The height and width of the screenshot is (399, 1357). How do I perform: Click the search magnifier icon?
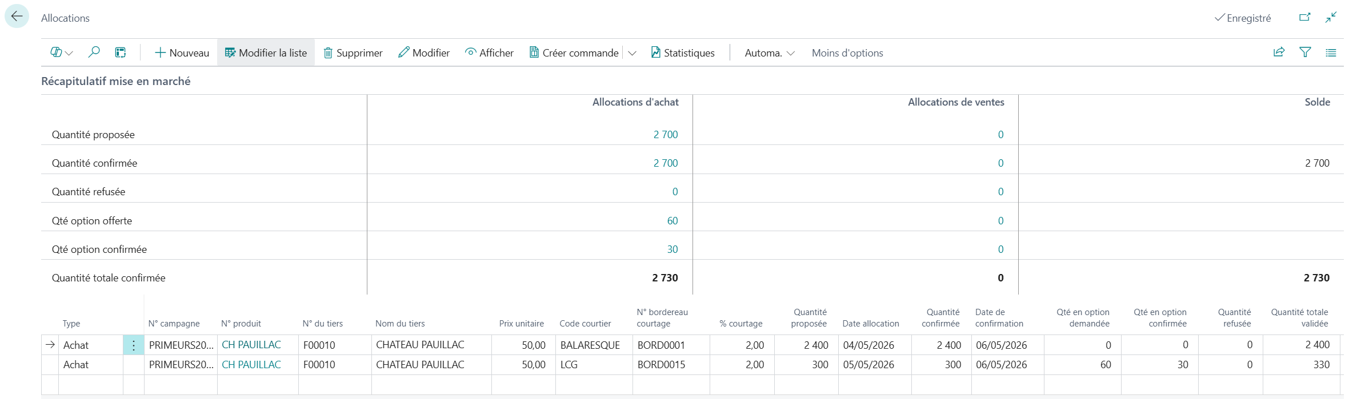pyautogui.click(x=94, y=53)
